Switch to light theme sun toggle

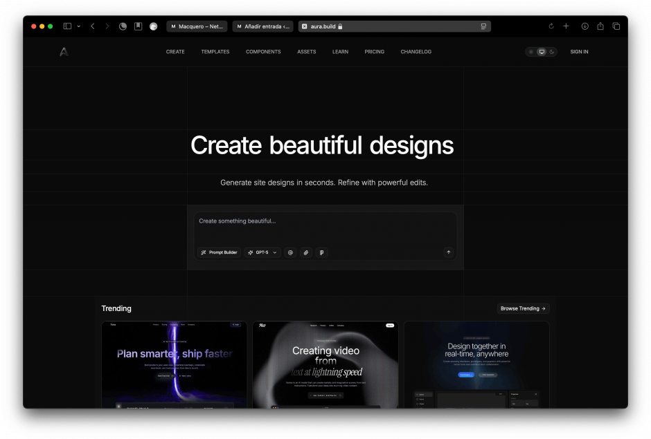click(x=531, y=52)
